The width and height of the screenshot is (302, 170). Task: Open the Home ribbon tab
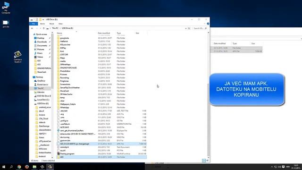coord(42,24)
